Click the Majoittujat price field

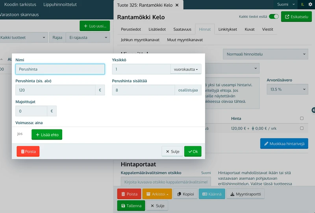31,111
